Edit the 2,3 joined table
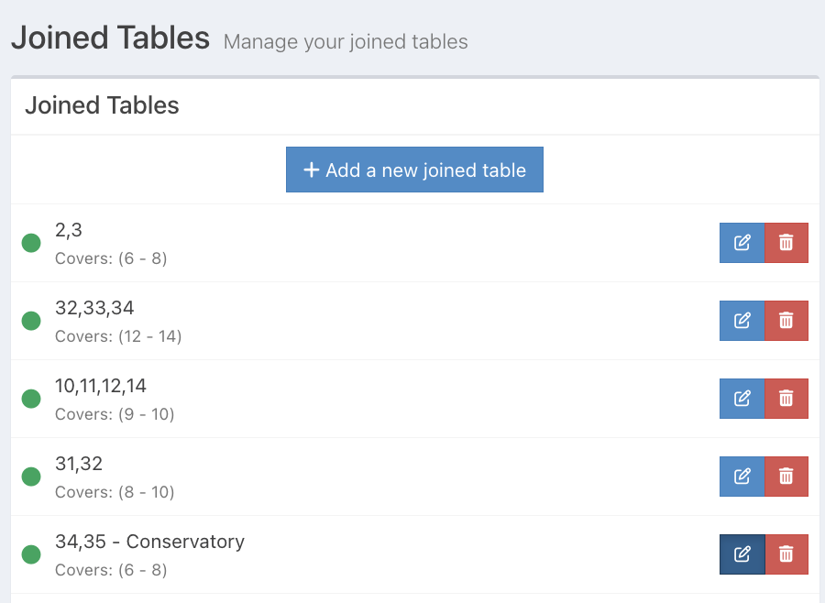 pos(742,243)
